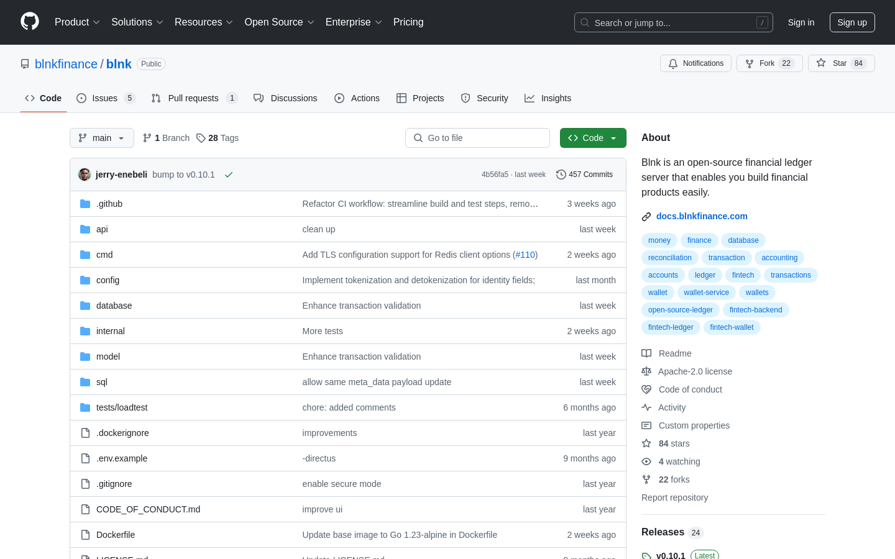This screenshot has height=559, width=895.
Task: Click the Sign in link
Action: pyautogui.click(x=801, y=22)
